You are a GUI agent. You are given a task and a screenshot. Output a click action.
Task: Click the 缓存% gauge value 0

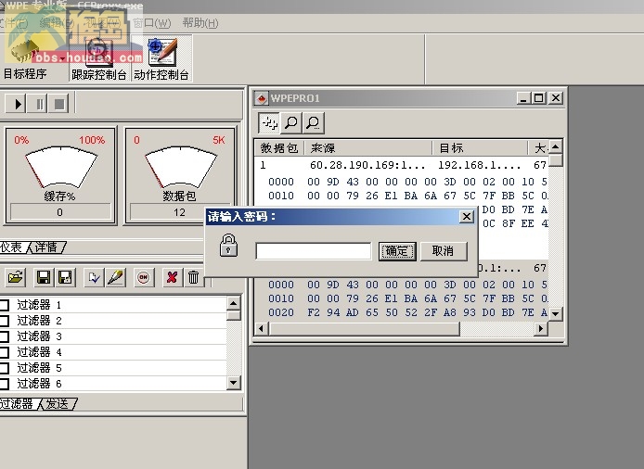(x=60, y=212)
